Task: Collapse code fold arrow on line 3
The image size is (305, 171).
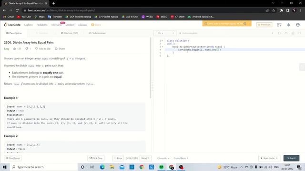Action: 163,47
